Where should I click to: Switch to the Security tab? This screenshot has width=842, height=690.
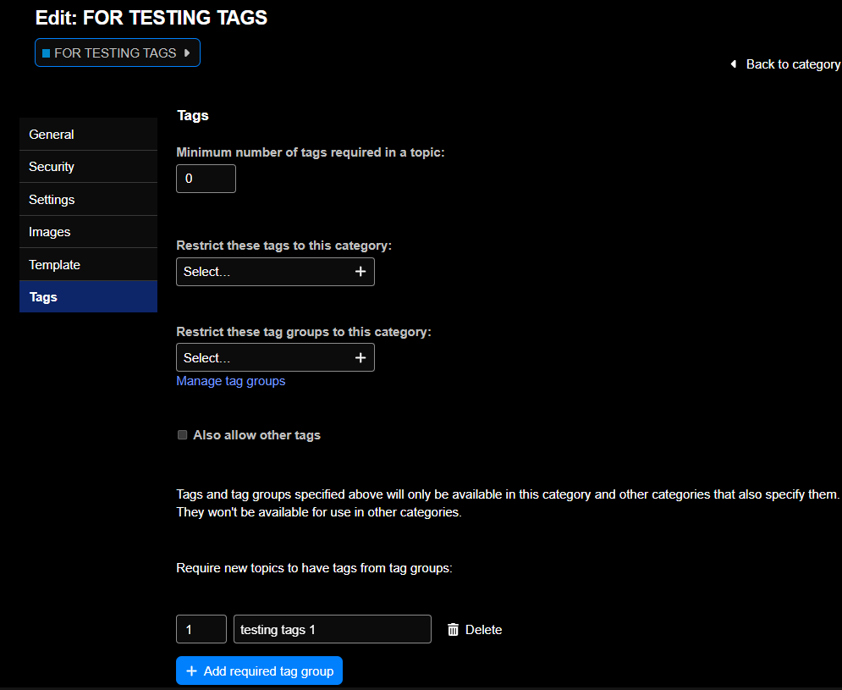click(89, 167)
